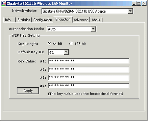Minimize the Wireless LAN Monitor window
This screenshot has height=121, width=148.
134,4
